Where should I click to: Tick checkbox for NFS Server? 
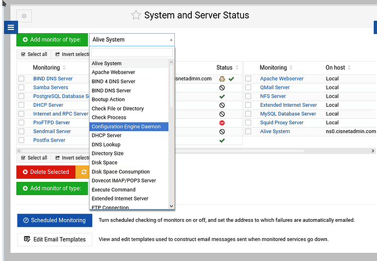(x=249, y=96)
